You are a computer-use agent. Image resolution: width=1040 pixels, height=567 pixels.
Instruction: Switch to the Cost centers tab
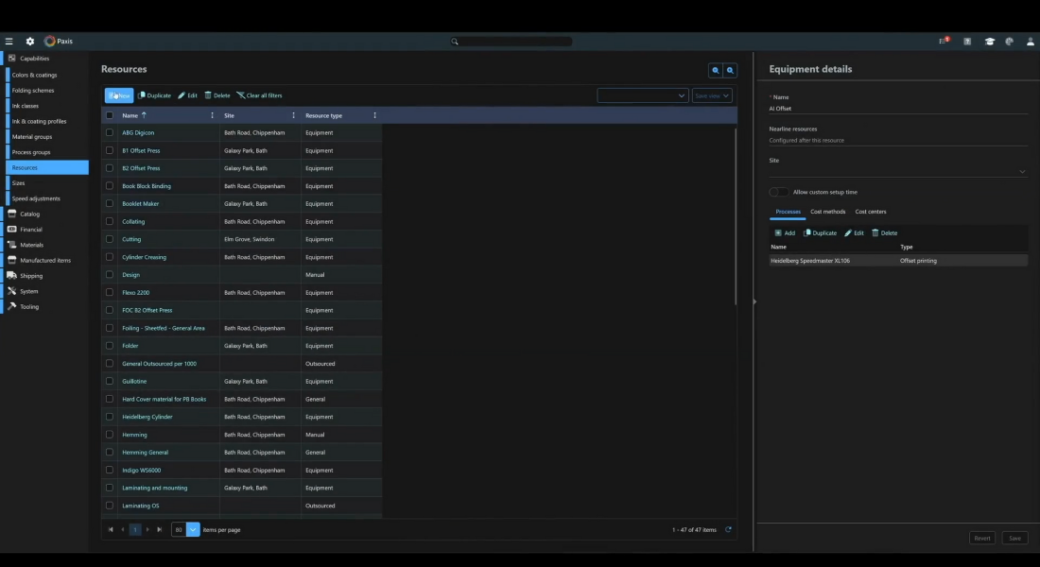click(x=871, y=212)
